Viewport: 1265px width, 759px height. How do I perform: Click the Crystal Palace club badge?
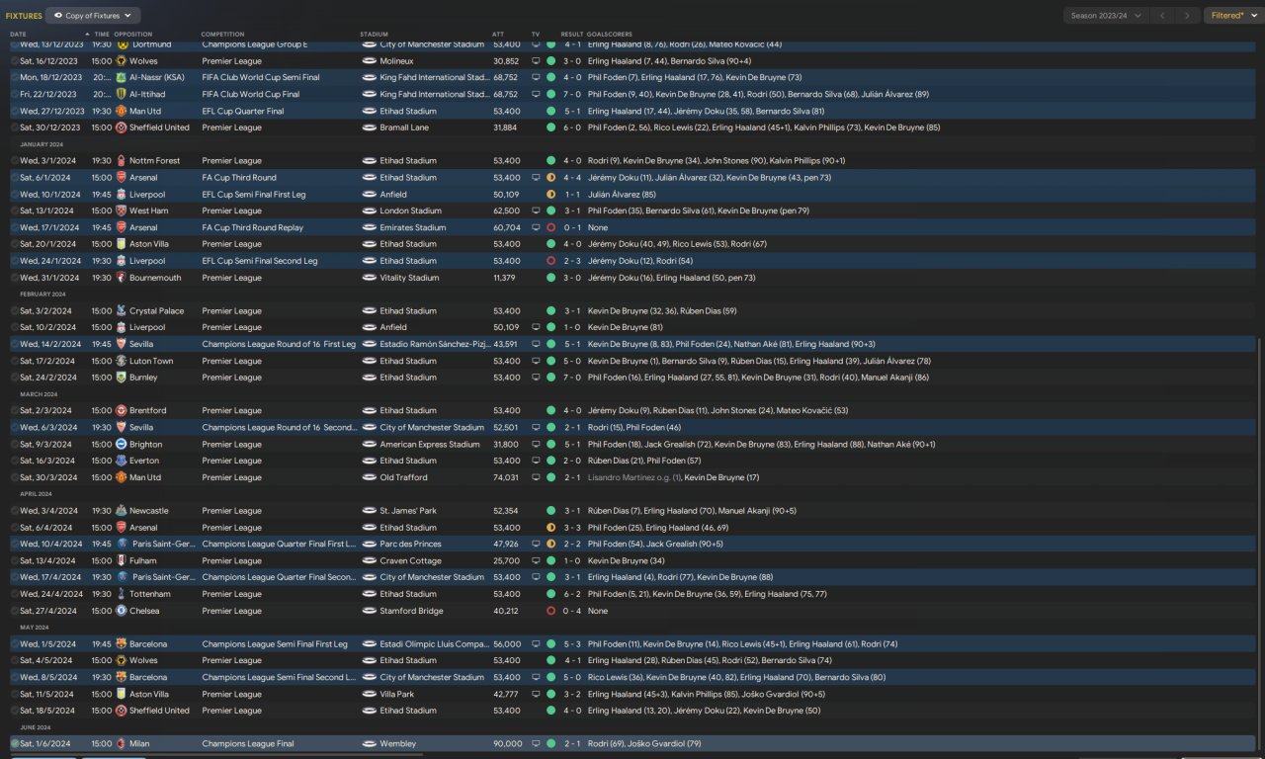click(121, 311)
